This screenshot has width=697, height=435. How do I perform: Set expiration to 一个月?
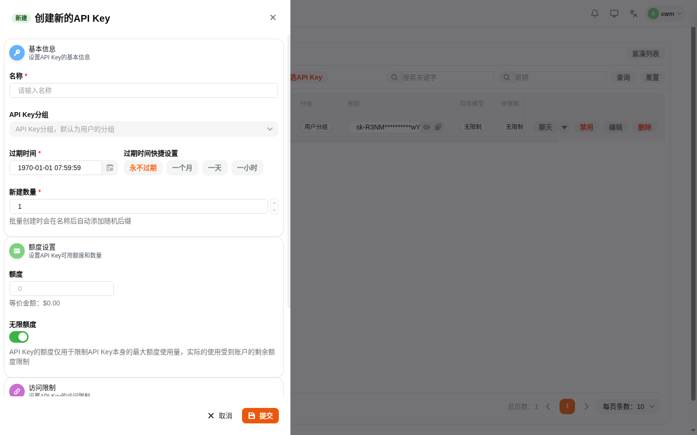tap(182, 168)
